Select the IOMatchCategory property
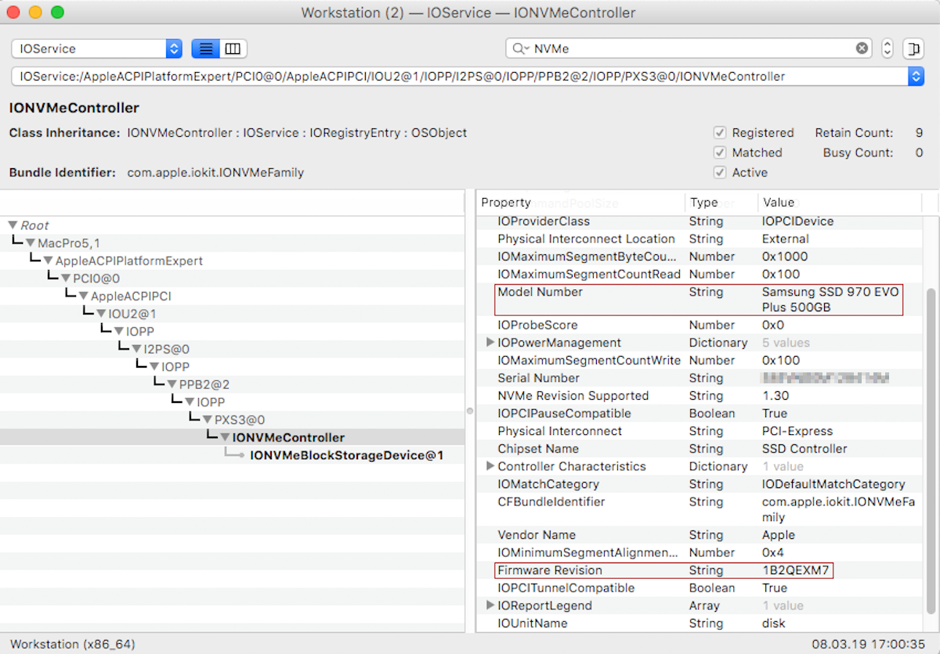 coord(700,484)
